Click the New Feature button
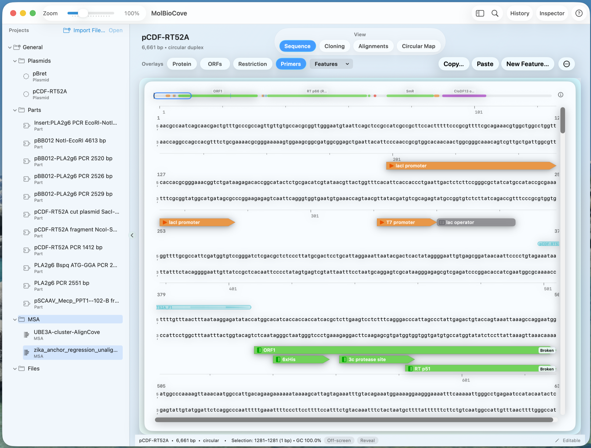This screenshot has height=448, width=591. (528, 64)
